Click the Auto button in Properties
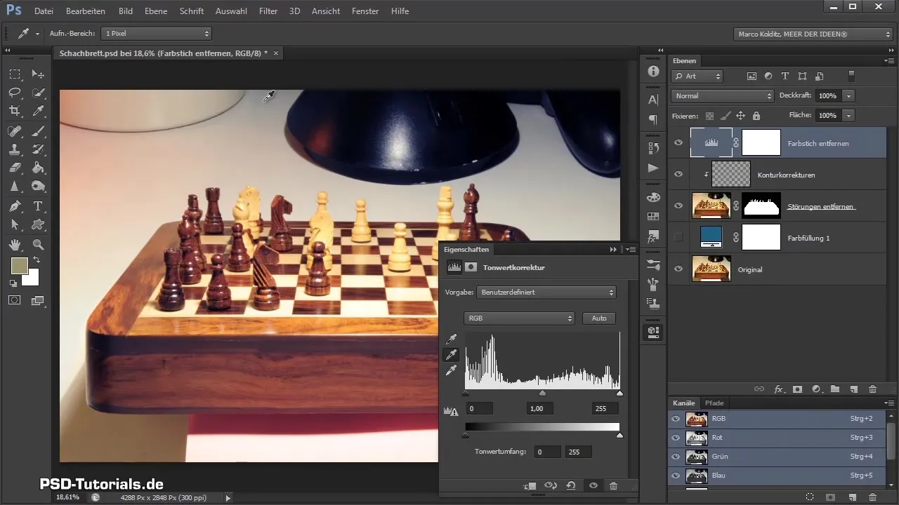This screenshot has width=899, height=505. (599, 318)
